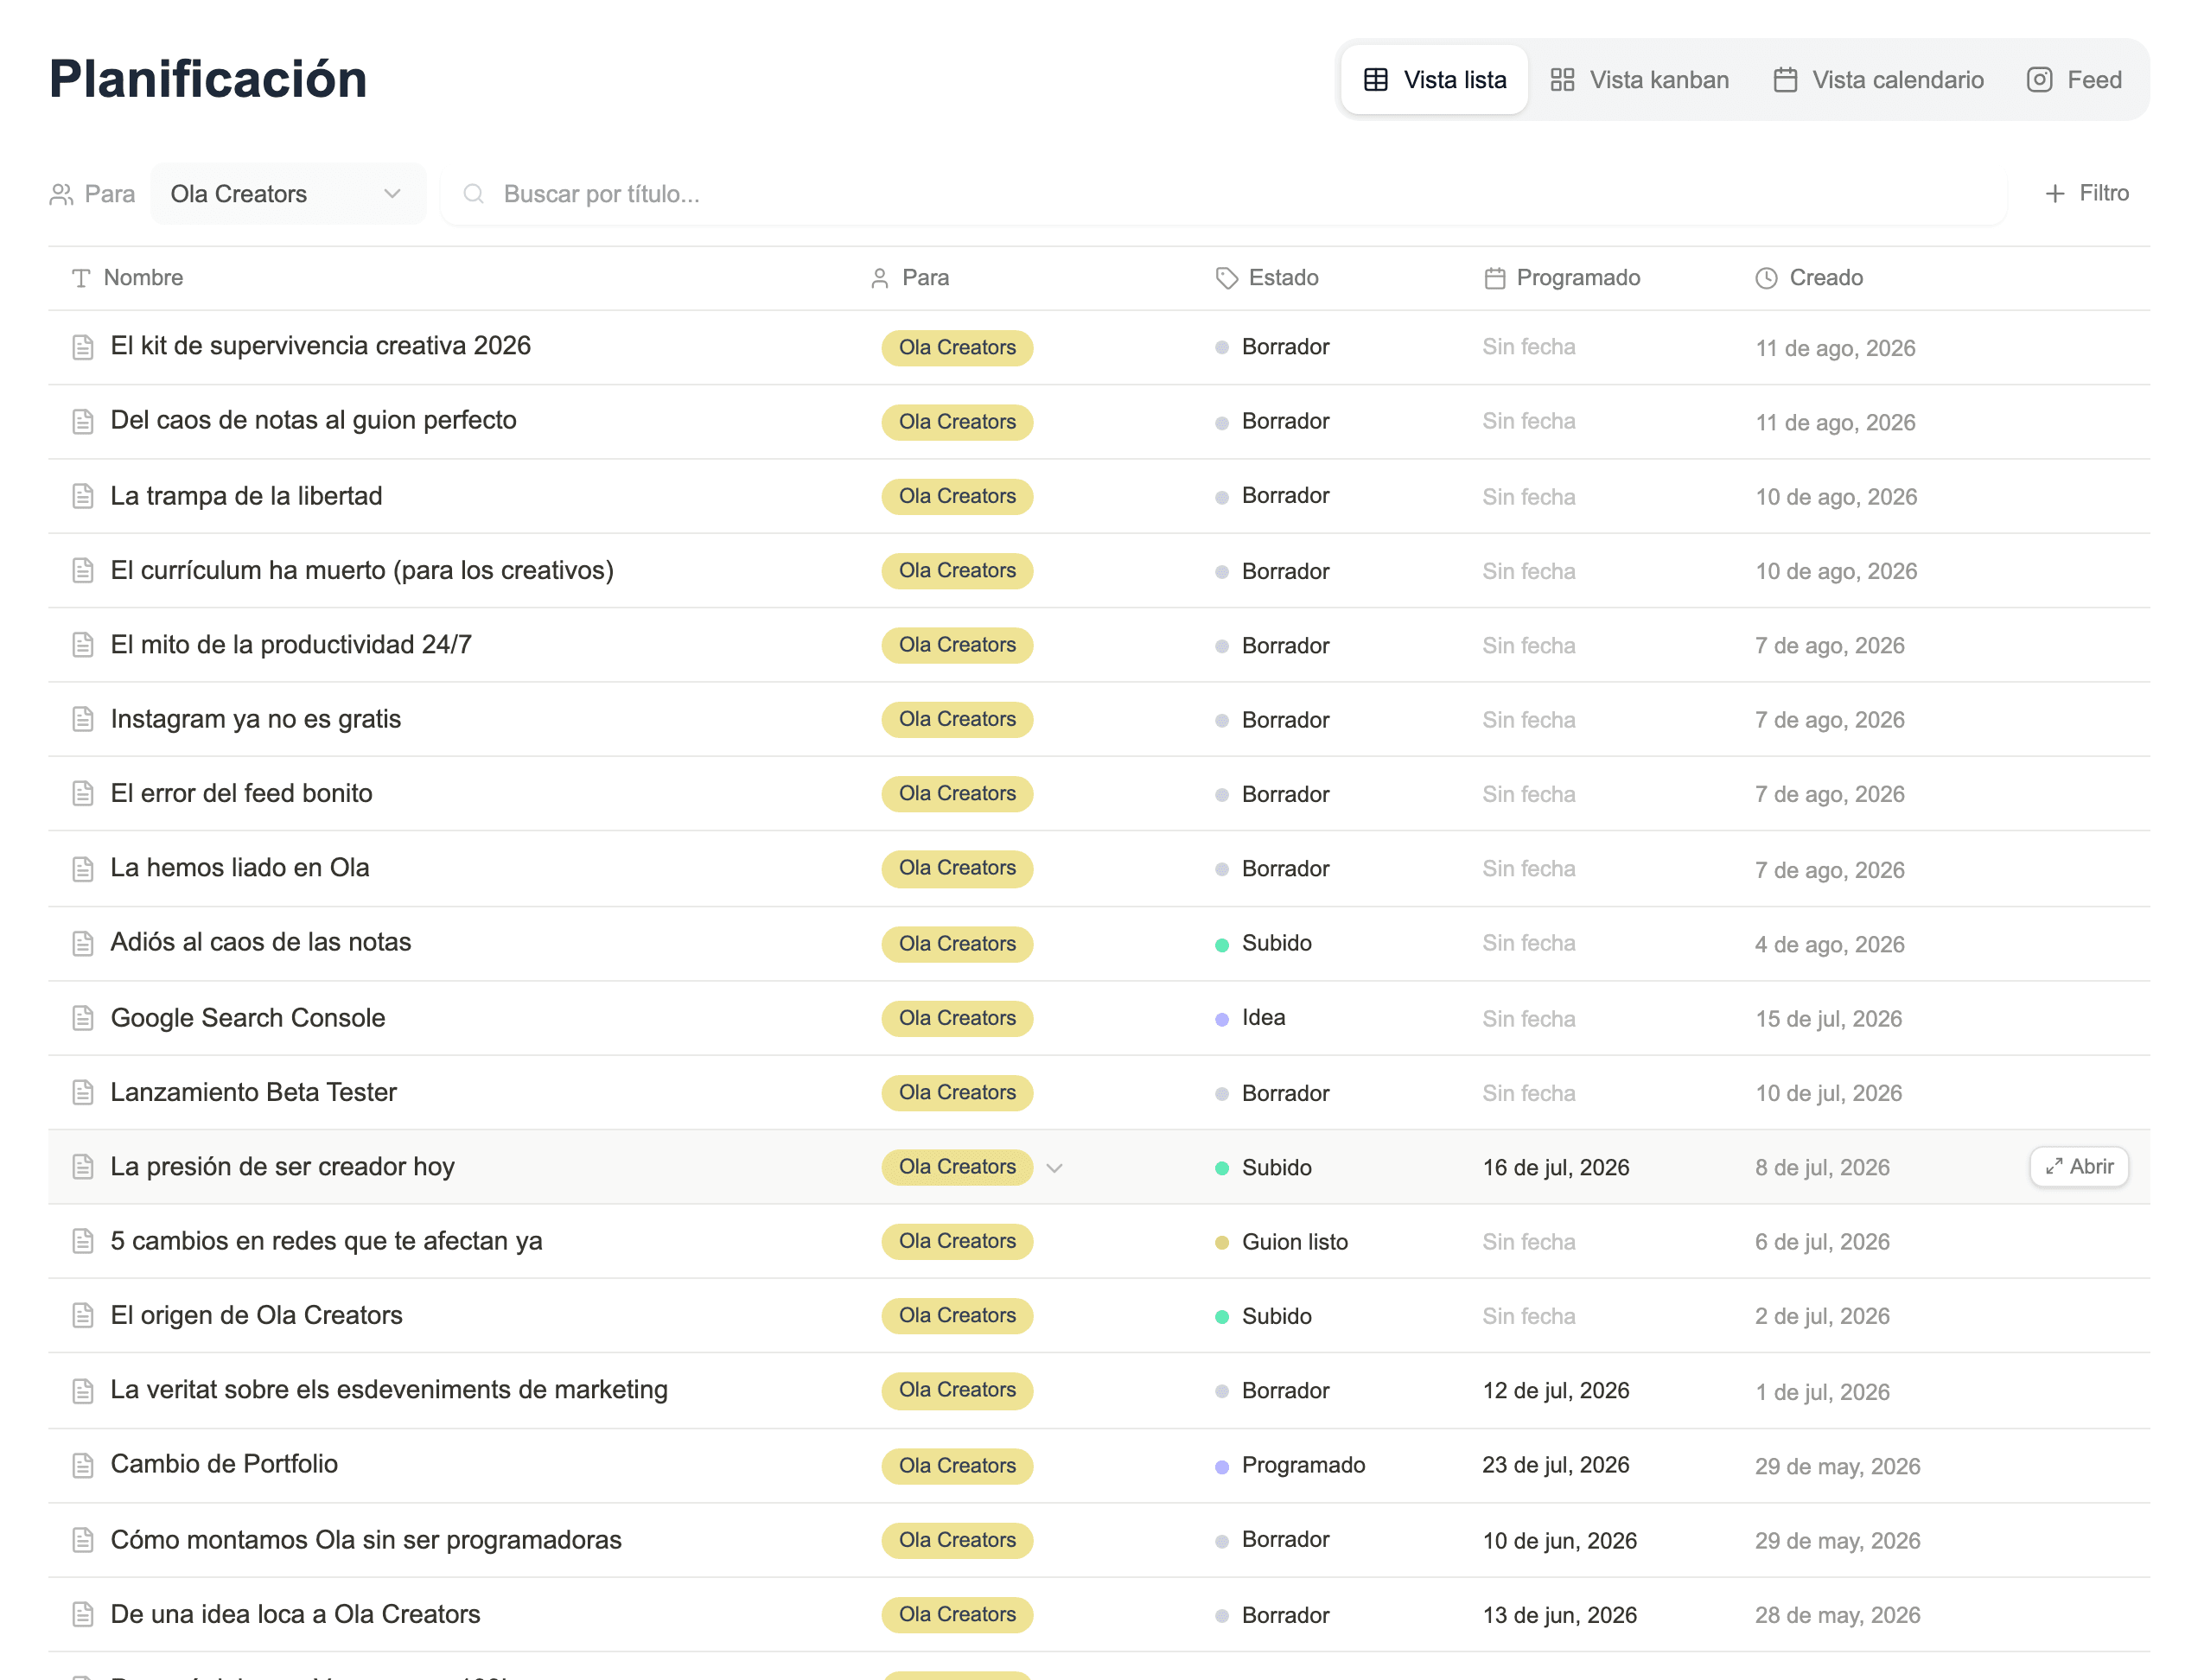Focus the Buscar por título search field
This screenshot has height=1680, width=2185.
[1223, 194]
